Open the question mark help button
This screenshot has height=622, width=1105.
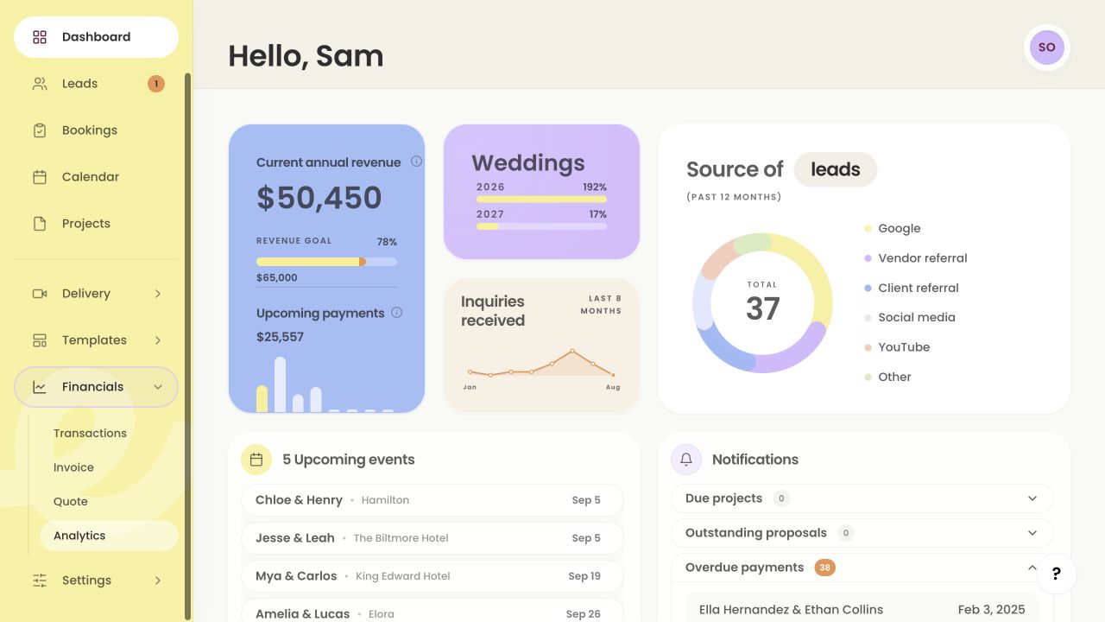[1057, 574]
